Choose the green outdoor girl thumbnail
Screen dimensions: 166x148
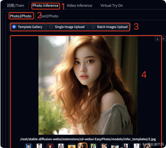pyautogui.click(x=93, y=146)
